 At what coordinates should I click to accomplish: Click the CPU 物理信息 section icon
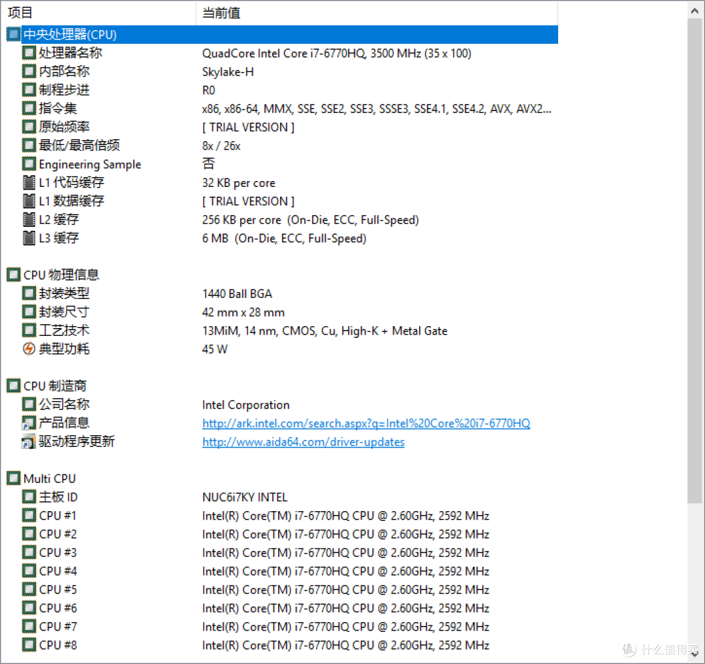(13, 274)
